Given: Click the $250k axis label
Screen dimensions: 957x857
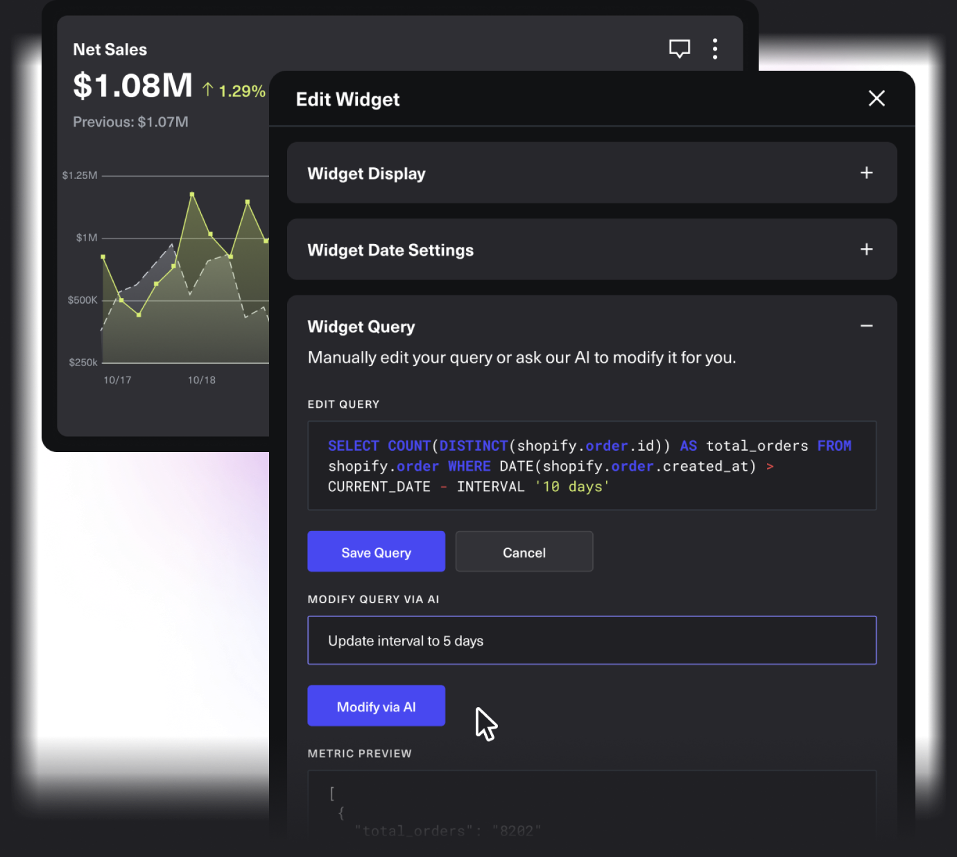Looking at the screenshot, I should [83, 363].
